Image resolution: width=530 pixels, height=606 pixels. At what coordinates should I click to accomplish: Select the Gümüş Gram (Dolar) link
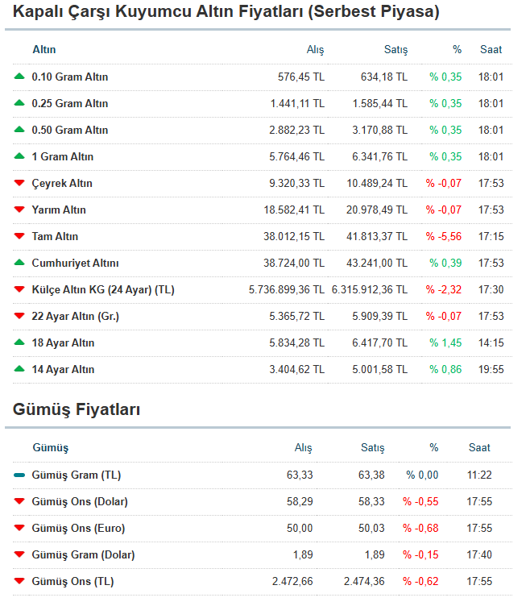[x=83, y=554]
